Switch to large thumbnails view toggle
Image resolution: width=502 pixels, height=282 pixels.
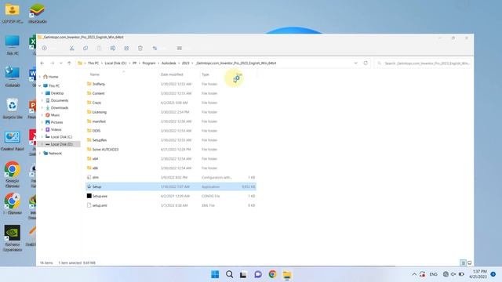point(469,263)
